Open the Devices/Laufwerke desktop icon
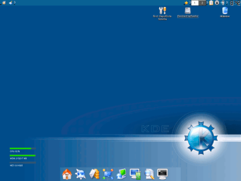This screenshot has width=241, height=181. point(188,12)
